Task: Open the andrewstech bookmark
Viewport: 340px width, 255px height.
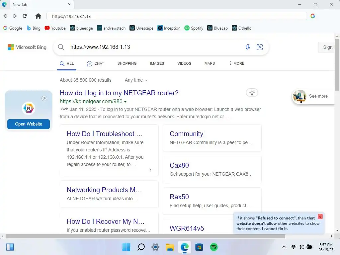Action: (x=111, y=28)
